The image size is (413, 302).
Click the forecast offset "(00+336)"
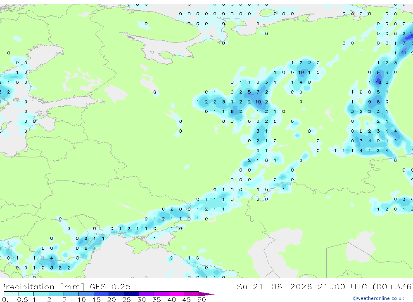pyautogui.click(x=392, y=286)
